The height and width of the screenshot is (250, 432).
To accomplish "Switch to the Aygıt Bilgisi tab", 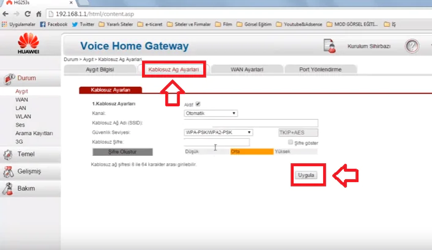I will pos(100,70).
